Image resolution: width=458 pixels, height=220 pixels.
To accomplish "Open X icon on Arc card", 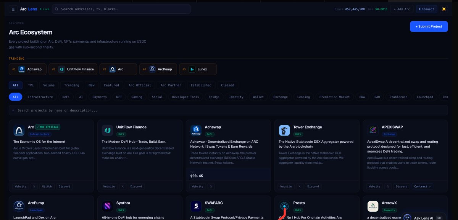I will tap(34, 187).
